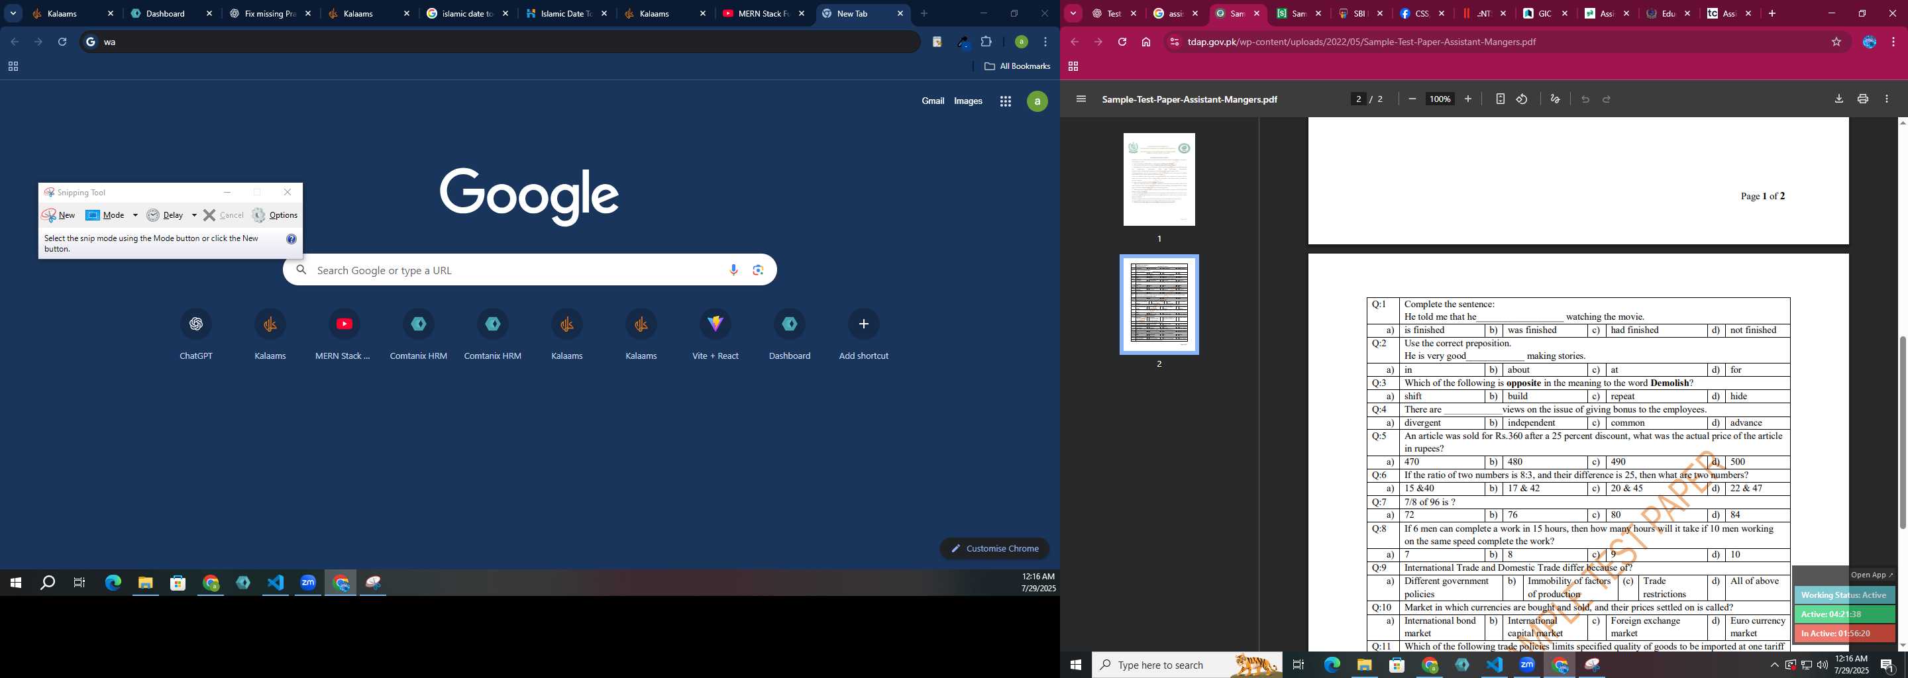
Task: Open the Vite + React shortcut
Action: pos(715,334)
